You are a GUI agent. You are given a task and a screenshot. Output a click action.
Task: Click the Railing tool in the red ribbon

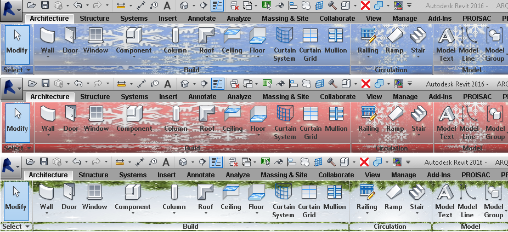[x=368, y=121]
